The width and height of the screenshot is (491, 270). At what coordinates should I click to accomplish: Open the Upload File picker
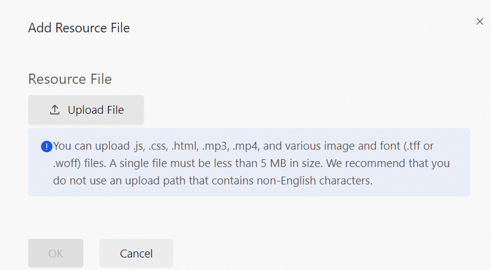coord(86,110)
